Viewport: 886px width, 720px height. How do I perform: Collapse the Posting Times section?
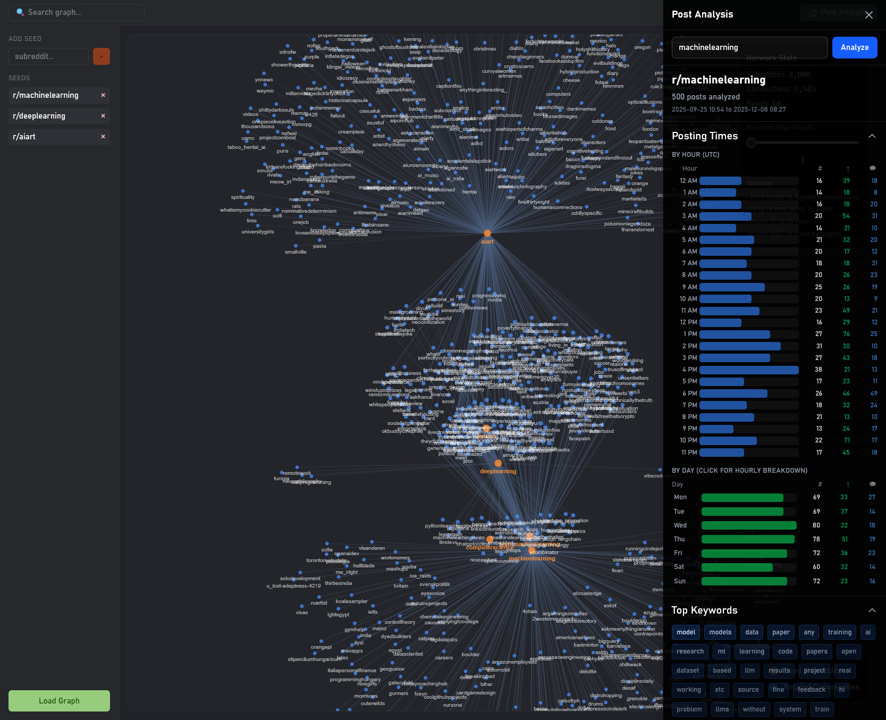(x=872, y=136)
